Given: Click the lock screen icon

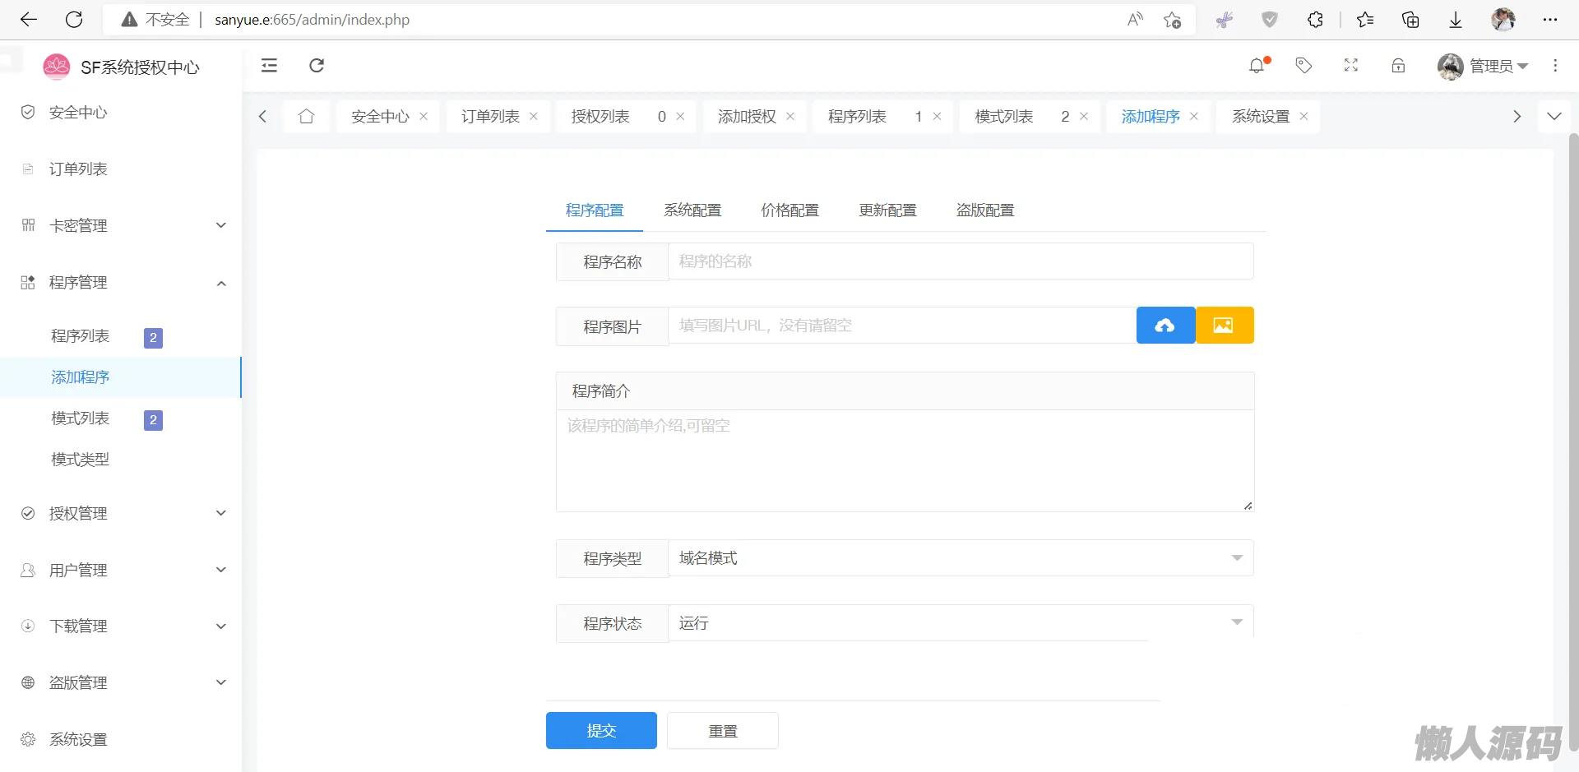Looking at the screenshot, I should click(1398, 66).
